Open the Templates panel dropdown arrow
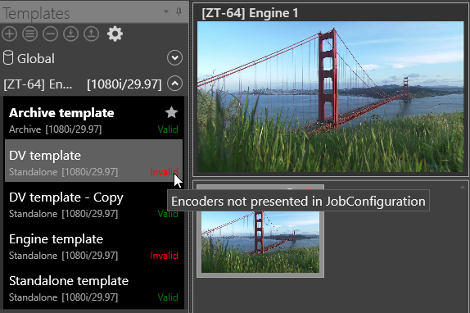The width and height of the screenshot is (470, 313). click(166, 11)
